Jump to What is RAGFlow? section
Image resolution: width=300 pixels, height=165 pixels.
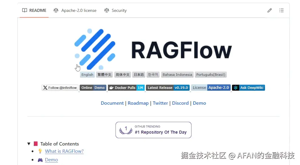click(64, 151)
